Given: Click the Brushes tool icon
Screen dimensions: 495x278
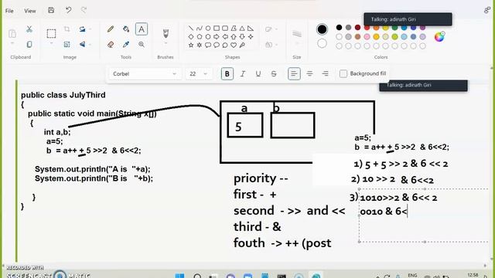Looking at the screenshot, I should (x=166, y=33).
